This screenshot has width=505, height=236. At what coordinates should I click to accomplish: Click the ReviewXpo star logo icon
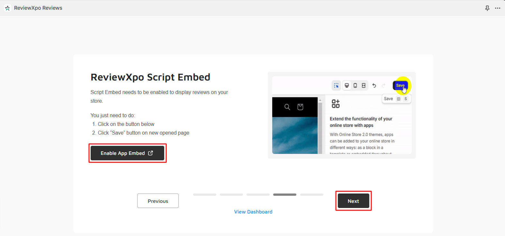(x=7, y=8)
